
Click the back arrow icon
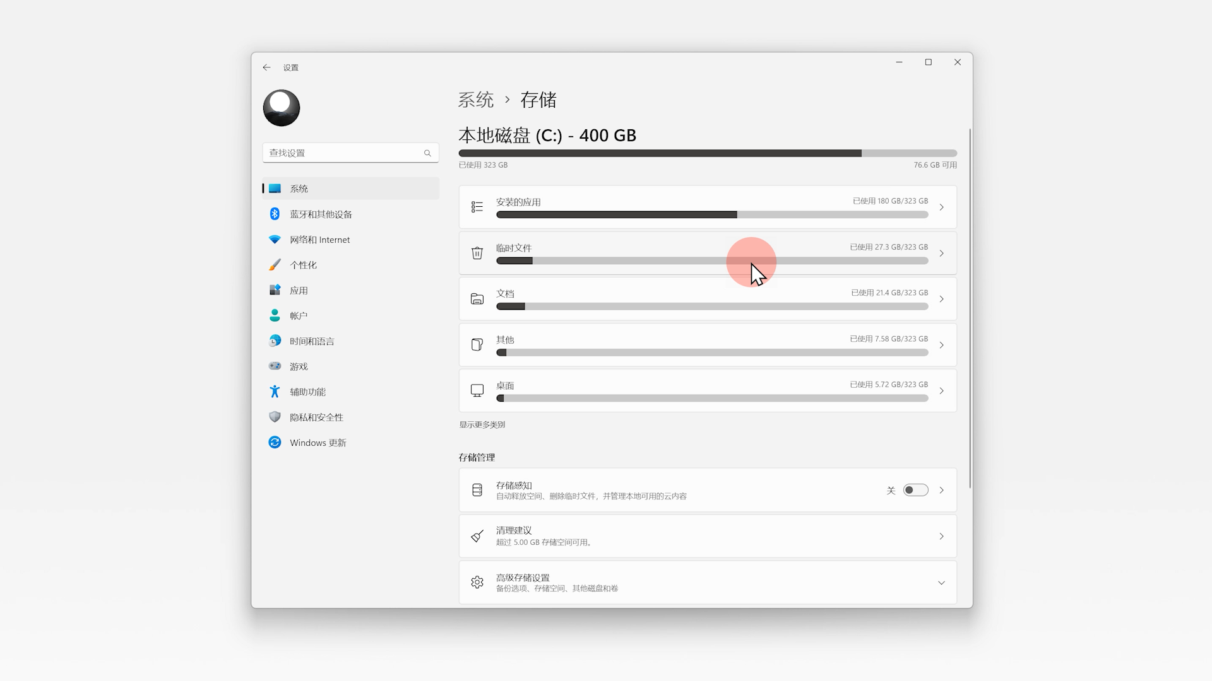(267, 67)
